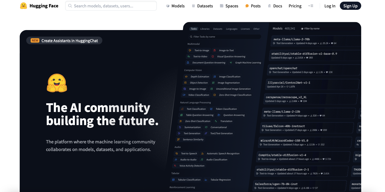Click the Models 469,541 count label

(284, 28)
